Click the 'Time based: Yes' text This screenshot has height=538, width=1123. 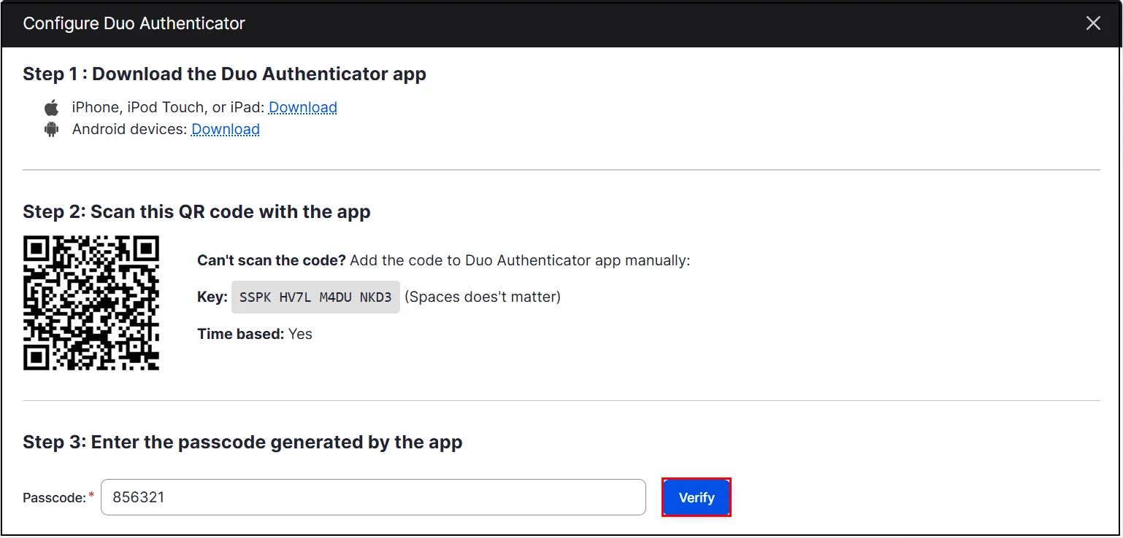pyautogui.click(x=255, y=334)
